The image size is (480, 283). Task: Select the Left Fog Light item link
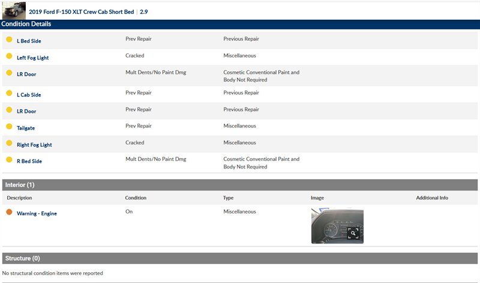coord(32,58)
